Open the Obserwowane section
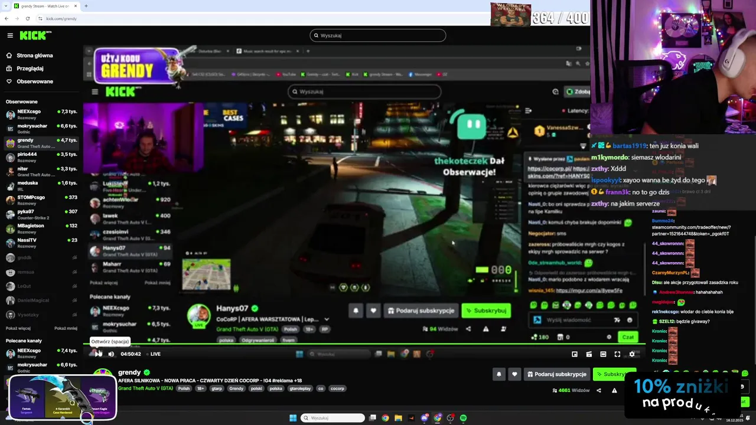Viewport: 756px width, 425px height. click(29, 81)
